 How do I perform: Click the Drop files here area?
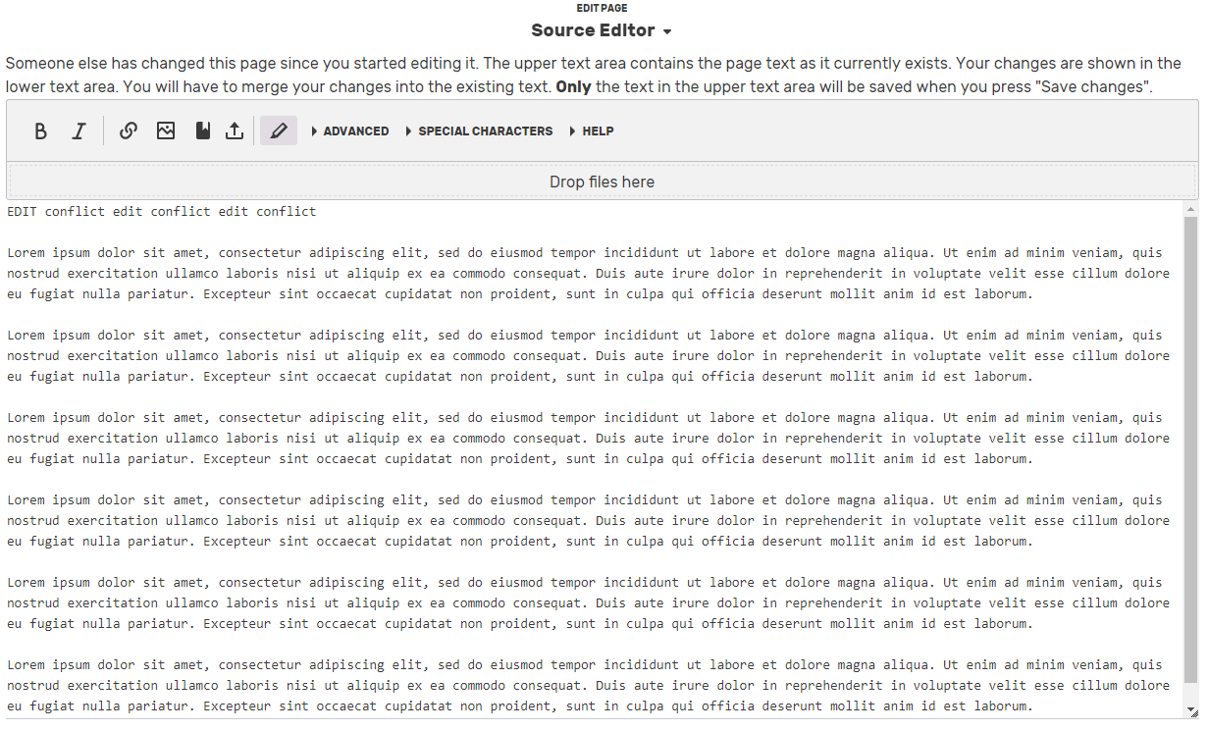602,182
